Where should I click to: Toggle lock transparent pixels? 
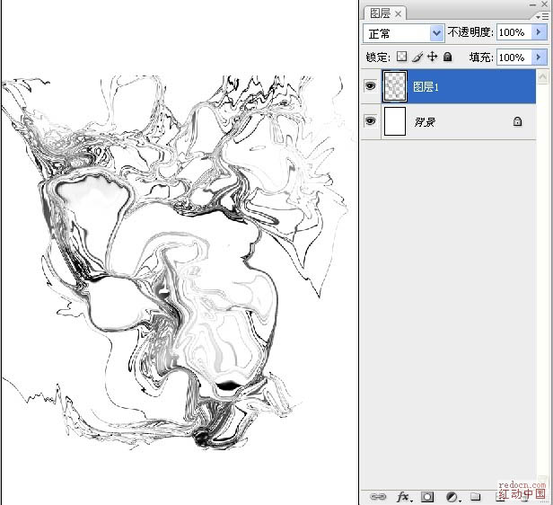coord(401,57)
